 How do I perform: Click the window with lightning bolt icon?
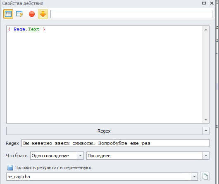[19, 14]
